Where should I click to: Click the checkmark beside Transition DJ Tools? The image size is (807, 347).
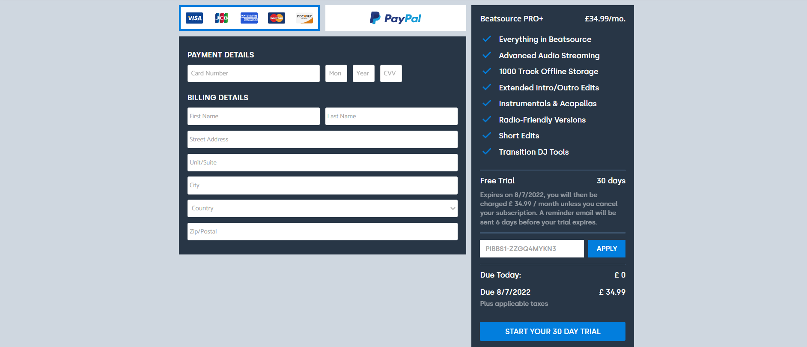487,152
